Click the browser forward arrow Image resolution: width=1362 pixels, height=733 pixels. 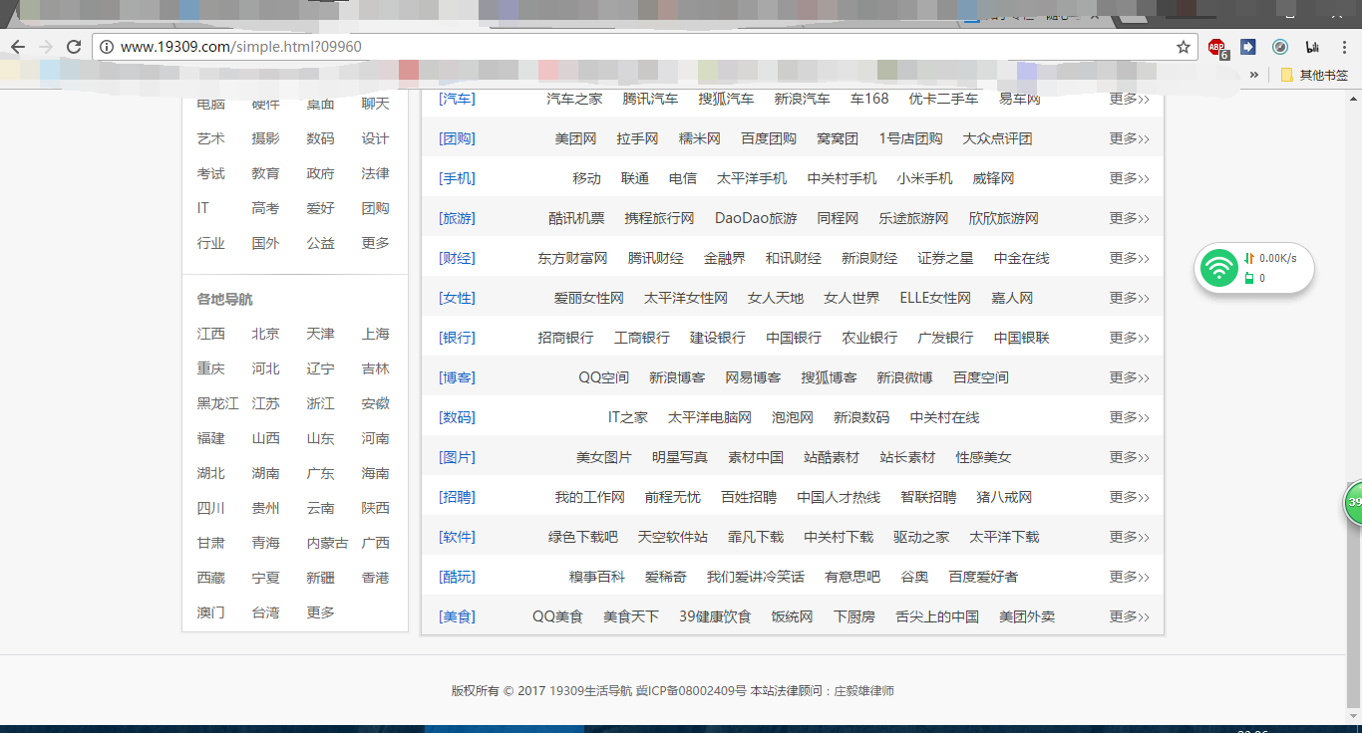(x=46, y=47)
